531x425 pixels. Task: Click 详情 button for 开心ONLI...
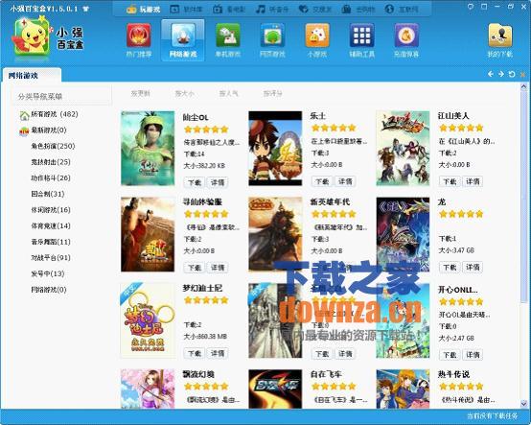(473, 355)
